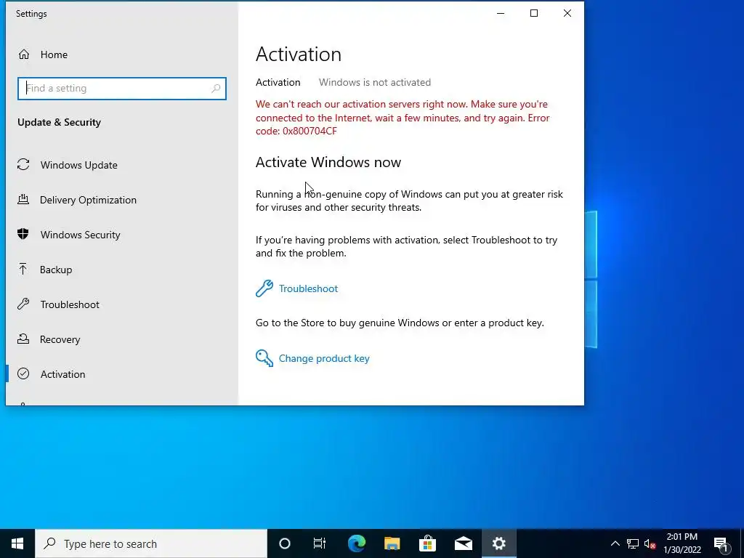Click the Change product key link
The image size is (744, 558).
(324, 358)
